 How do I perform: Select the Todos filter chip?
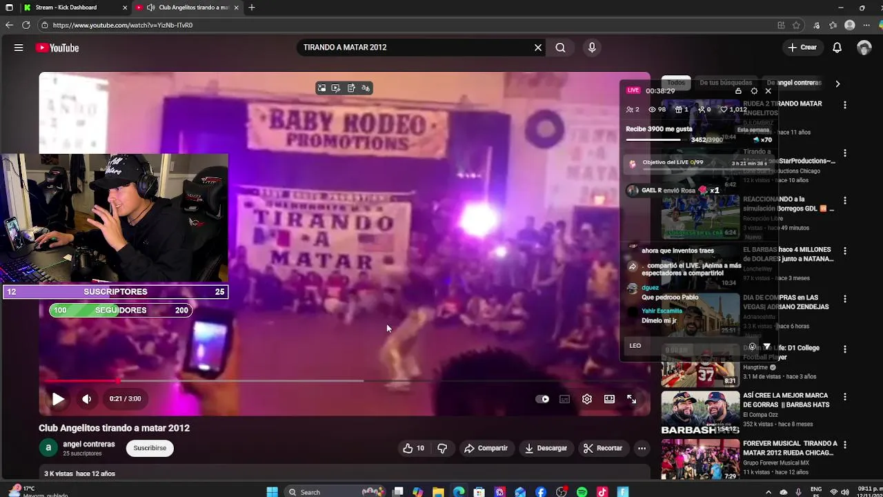(676, 83)
